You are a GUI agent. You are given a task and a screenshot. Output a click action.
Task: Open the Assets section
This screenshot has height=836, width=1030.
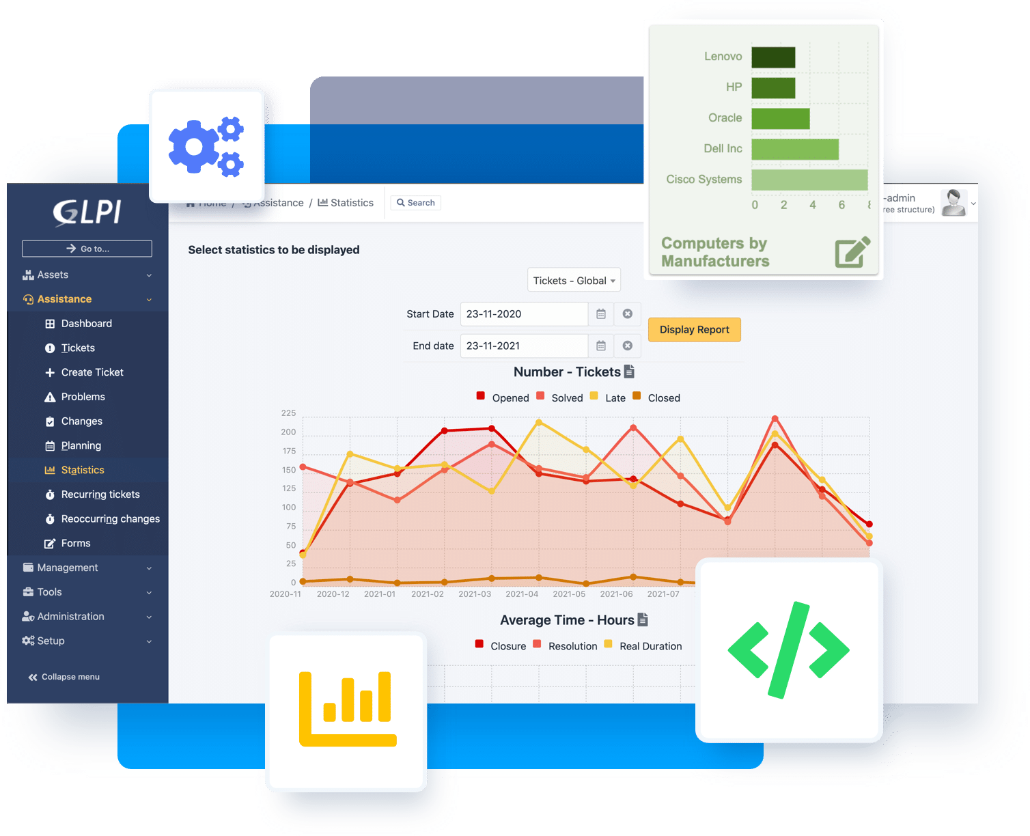pos(53,275)
